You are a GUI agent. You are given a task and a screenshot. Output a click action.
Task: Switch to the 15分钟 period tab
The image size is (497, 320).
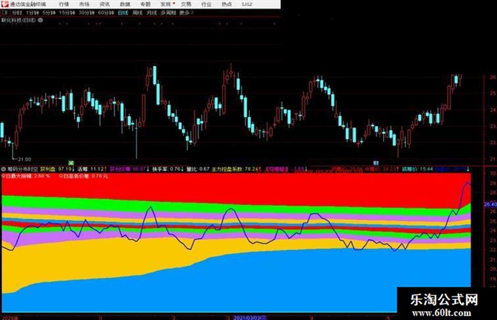tap(67, 13)
